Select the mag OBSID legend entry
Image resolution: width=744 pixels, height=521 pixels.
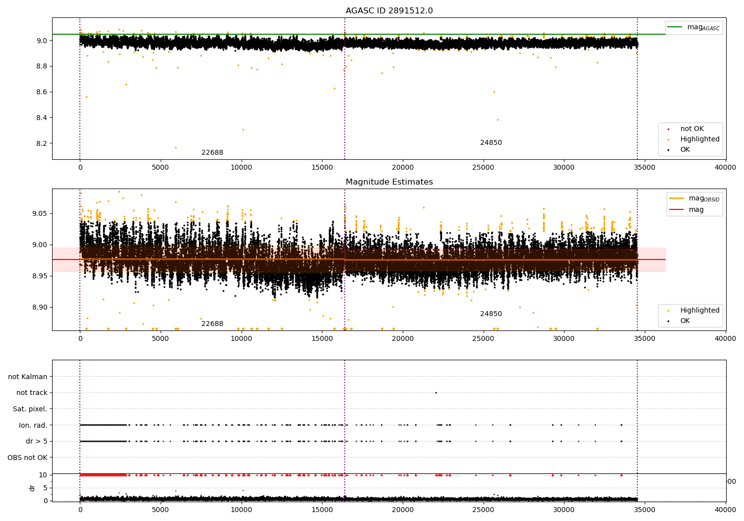pos(693,198)
